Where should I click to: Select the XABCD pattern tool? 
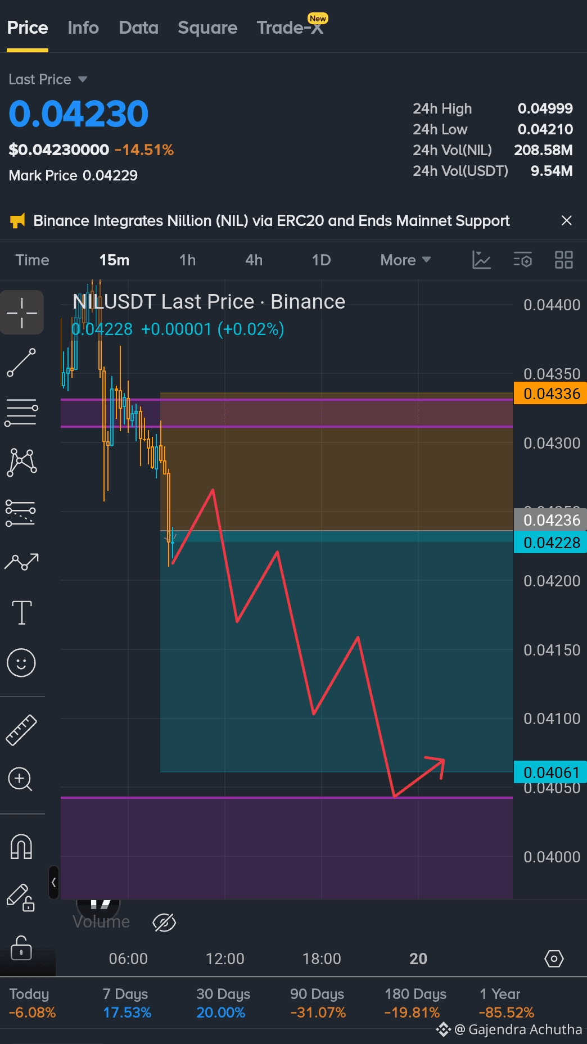[21, 462]
